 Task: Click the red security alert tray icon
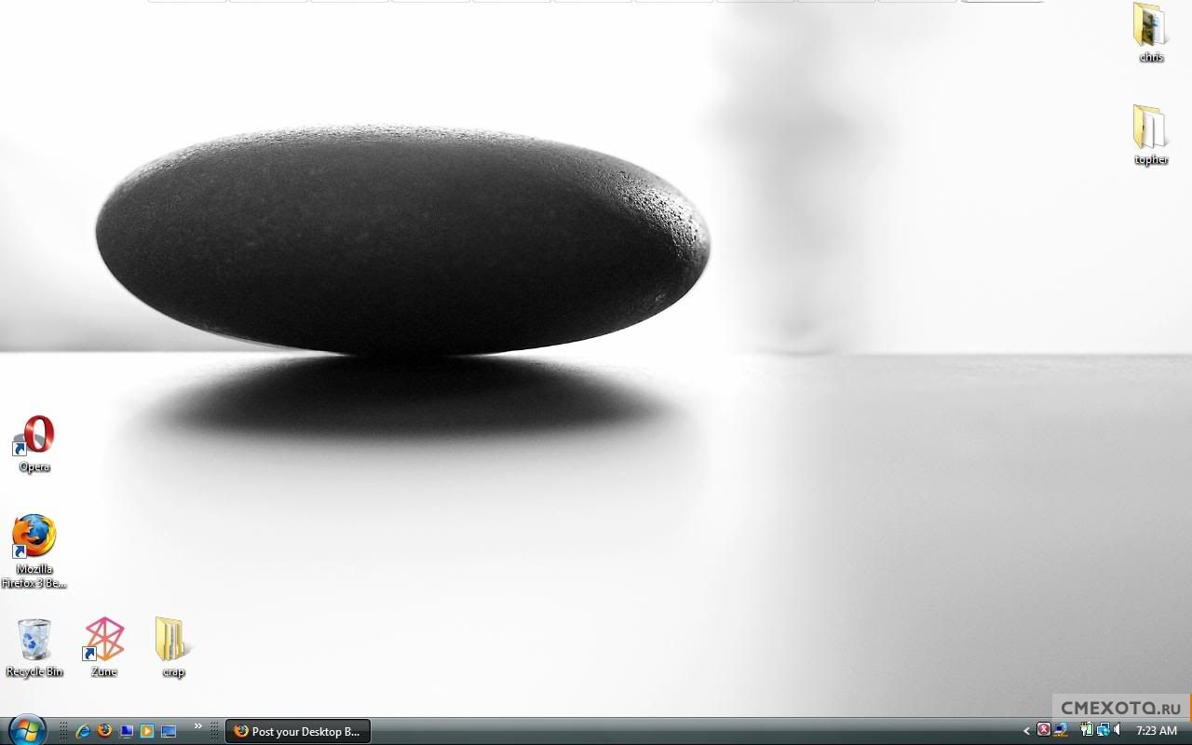1044,730
